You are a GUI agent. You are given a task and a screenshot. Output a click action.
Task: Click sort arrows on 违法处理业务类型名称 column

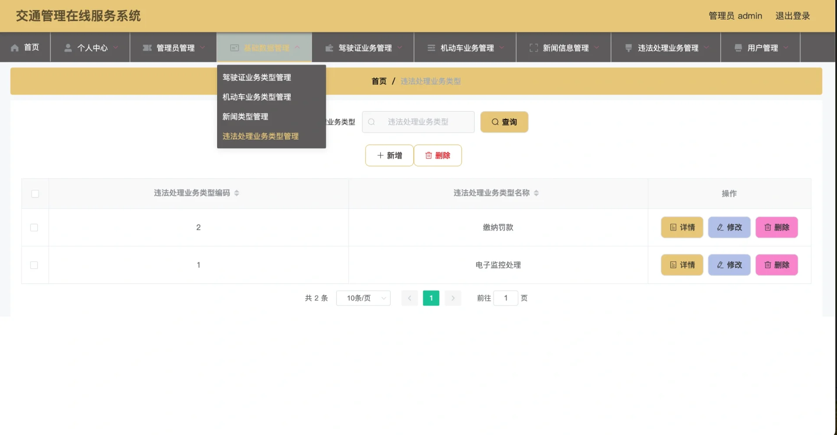[x=536, y=193]
